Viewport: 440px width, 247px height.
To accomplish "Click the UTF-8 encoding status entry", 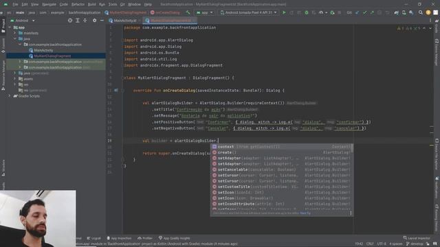I will click(382, 244).
